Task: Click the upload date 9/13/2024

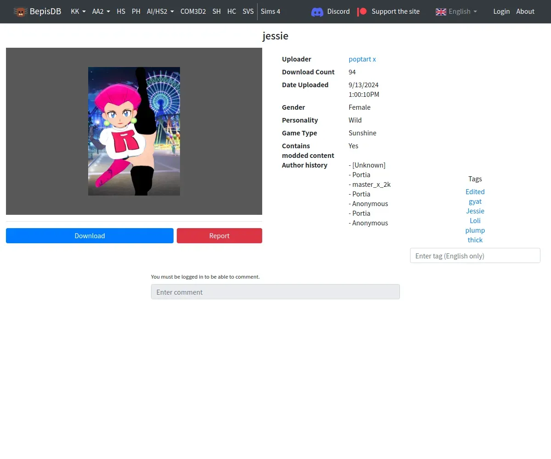Action: click(x=364, y=85)
